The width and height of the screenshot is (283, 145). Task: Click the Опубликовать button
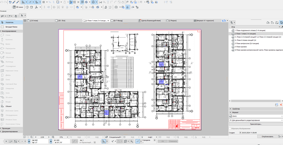pyautogui.click(x=268, y=137)
